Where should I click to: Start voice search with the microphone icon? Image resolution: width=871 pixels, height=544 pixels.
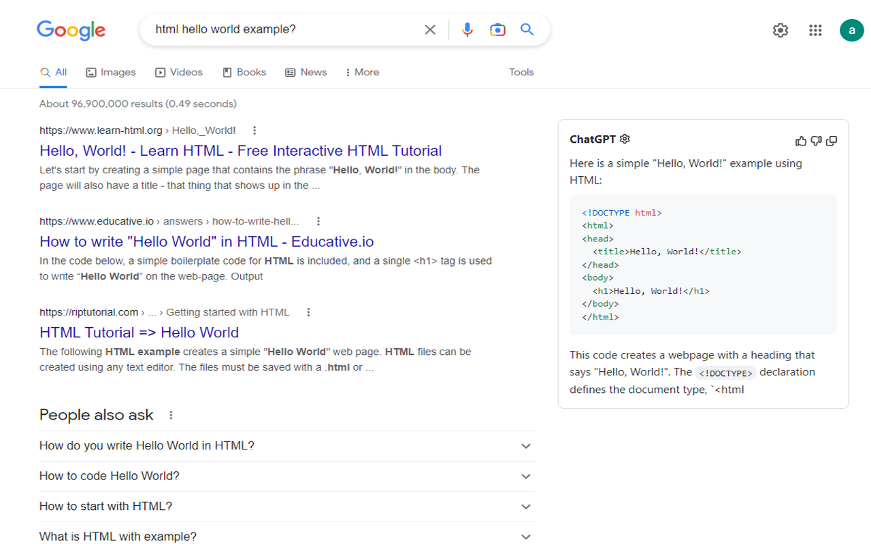click(467, 30)
